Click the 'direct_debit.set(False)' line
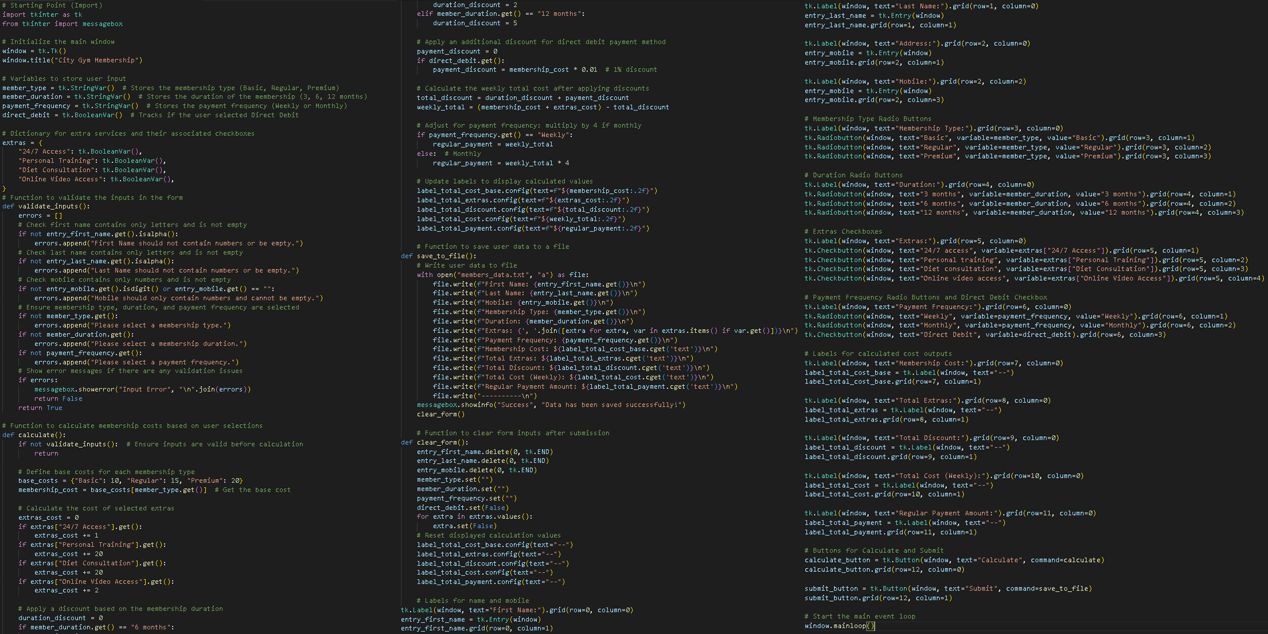Image resolution: width=1268 pixels, height=634 pixels. pyautogui.click(x=463, y=507)
